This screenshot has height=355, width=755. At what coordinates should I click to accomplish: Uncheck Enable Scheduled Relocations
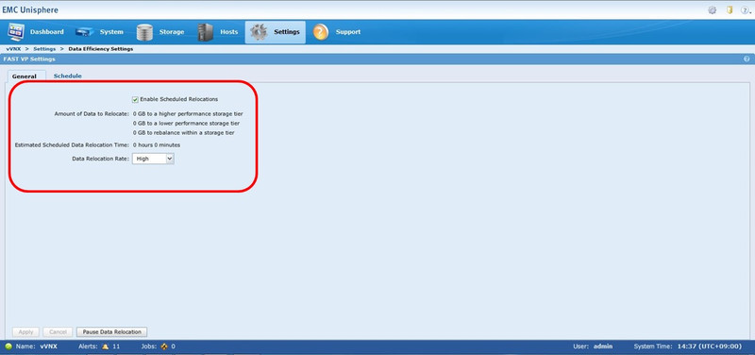pos(135,99)
